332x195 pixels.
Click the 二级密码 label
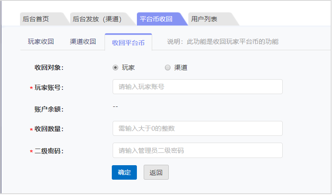49,151
